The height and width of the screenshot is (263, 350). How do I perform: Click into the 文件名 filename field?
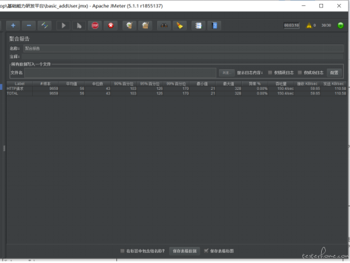pos(120,72)
